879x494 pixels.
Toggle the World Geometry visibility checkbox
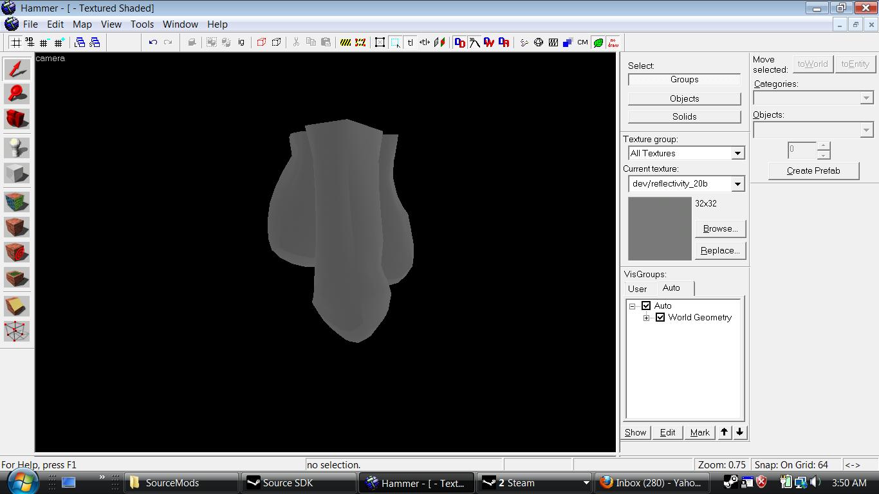[x=660, y=317]
